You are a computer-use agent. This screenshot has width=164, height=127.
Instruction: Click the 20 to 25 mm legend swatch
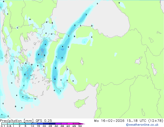pyautogui.click(x=46, y=124)
